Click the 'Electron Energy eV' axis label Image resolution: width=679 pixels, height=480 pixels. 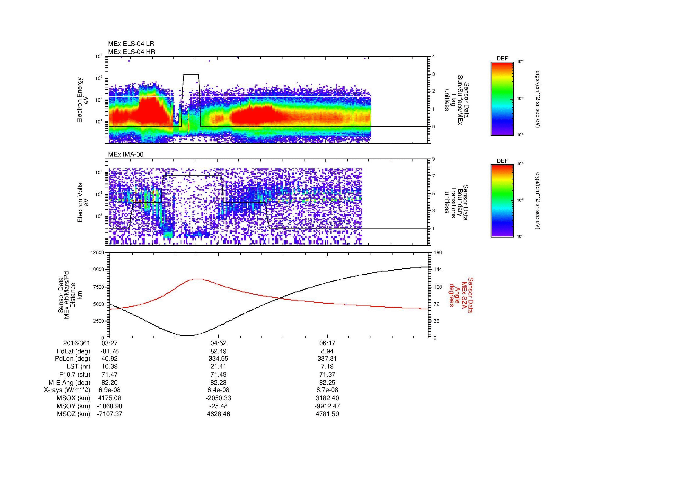point(83,100)
